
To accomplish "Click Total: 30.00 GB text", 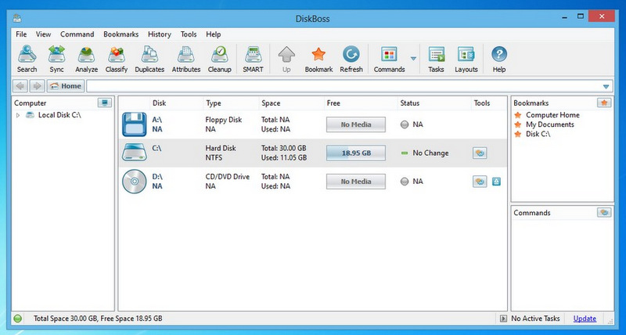I will coord(284,148).
